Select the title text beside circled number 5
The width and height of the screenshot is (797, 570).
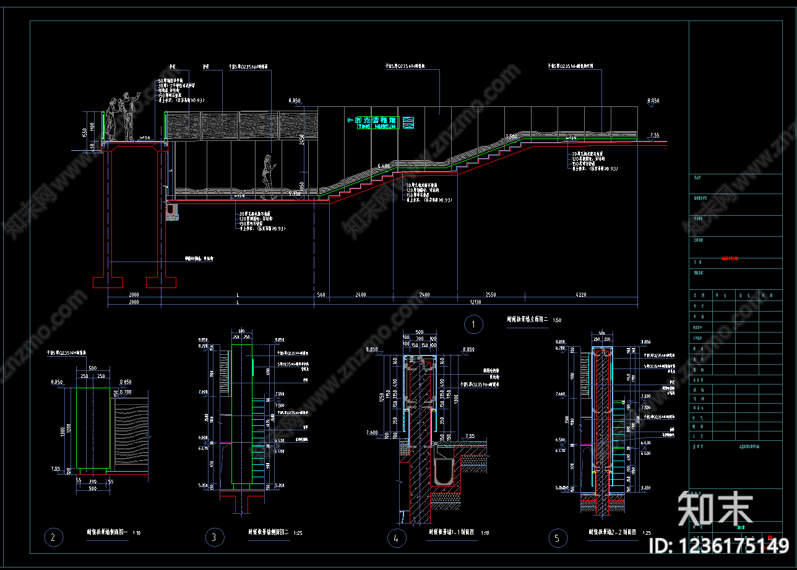pyautogui.click(x=613, y=531)
